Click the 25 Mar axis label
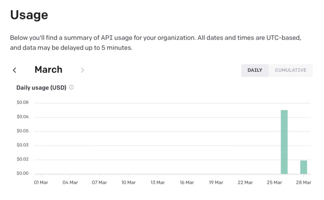The image size is (324, 200). coord(274,183)
